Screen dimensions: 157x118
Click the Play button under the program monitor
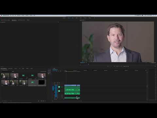click(x=118, y=66)
